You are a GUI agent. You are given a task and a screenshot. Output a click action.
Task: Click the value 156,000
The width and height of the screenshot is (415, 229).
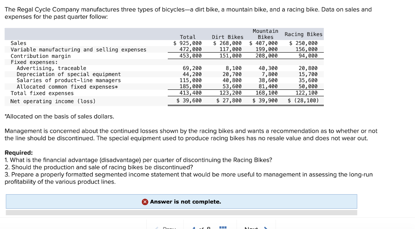306,49
